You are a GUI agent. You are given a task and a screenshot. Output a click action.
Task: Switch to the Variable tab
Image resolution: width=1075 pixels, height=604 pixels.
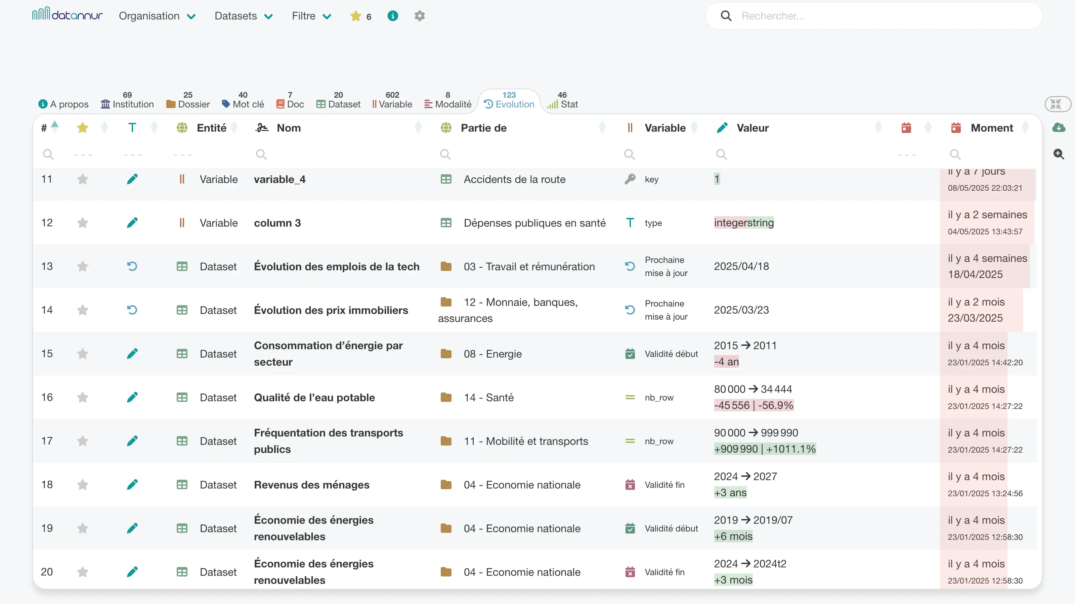392,100
